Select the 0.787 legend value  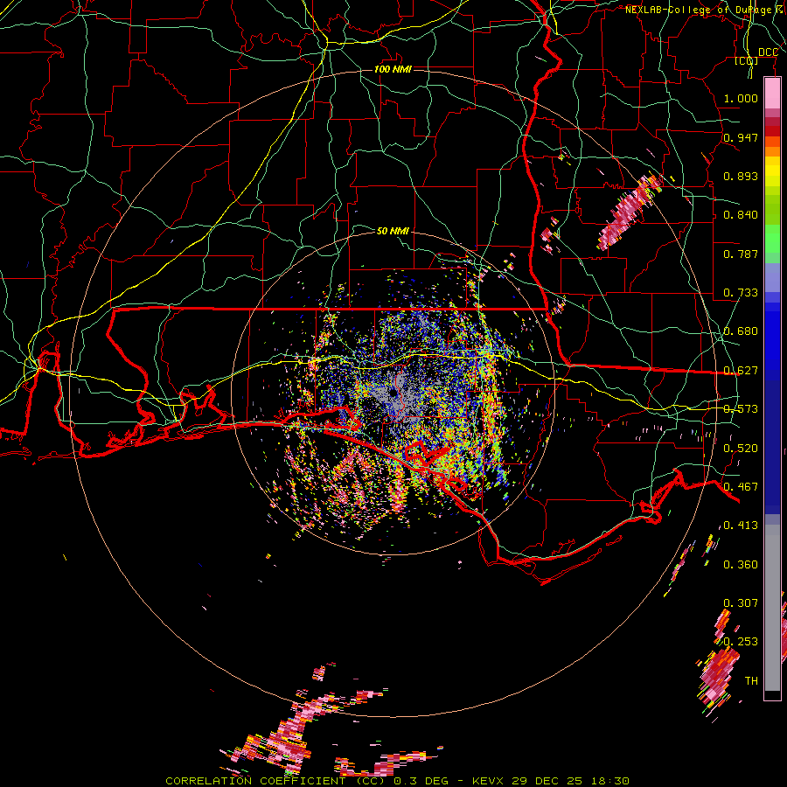point(741,254)
